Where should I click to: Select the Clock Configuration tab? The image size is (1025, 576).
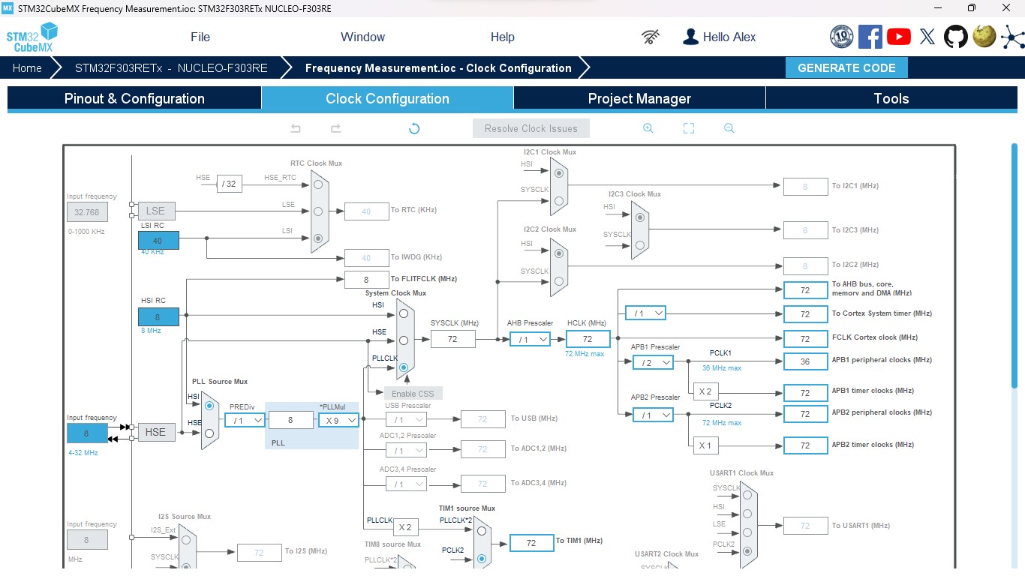[x=387, y=98]
